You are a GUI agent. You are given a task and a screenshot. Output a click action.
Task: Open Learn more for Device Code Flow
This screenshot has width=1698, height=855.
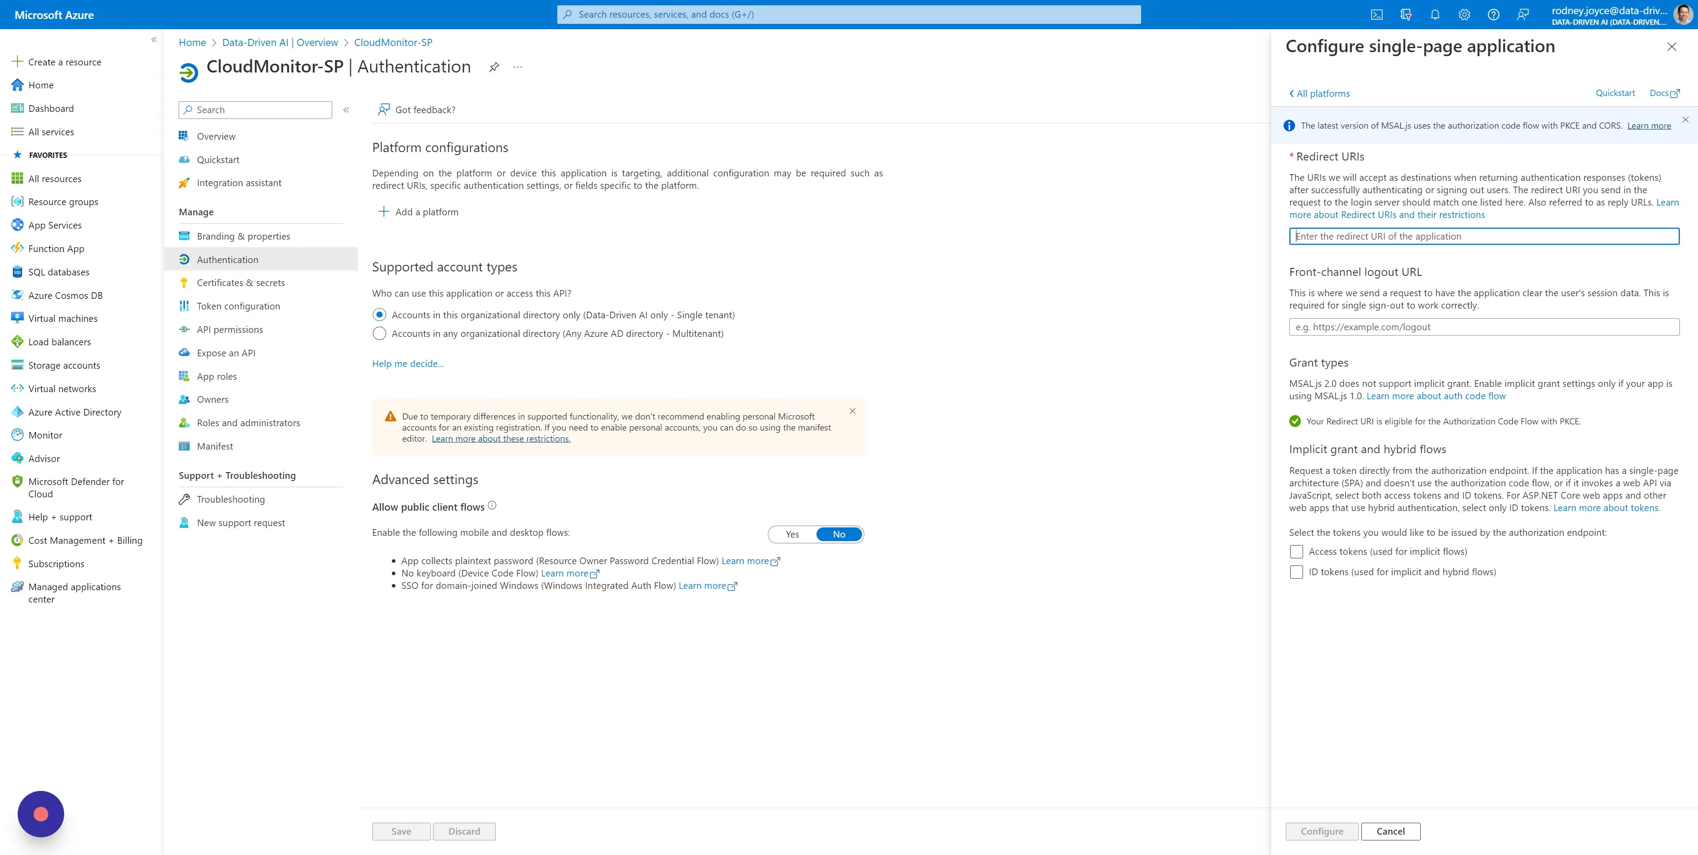(x=570, y=573)
